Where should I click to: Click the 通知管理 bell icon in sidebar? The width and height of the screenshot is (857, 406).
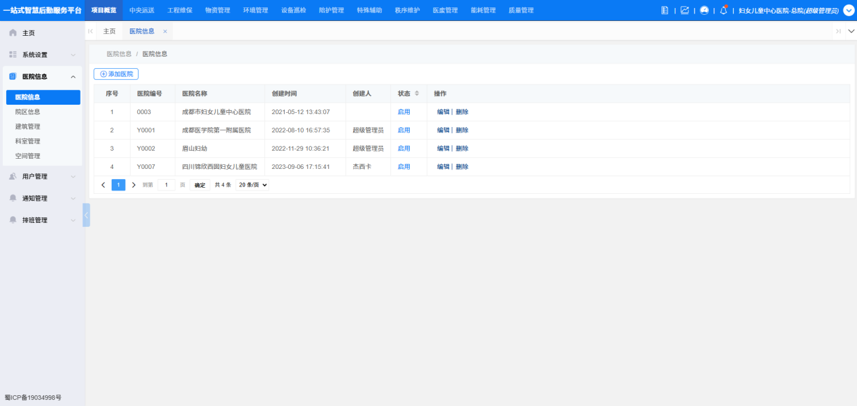click(13, 198)
